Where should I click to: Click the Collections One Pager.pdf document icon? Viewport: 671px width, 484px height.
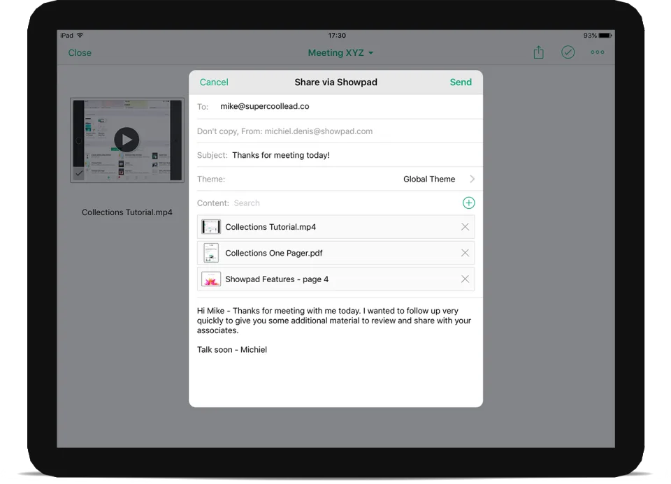click(211, 253)
